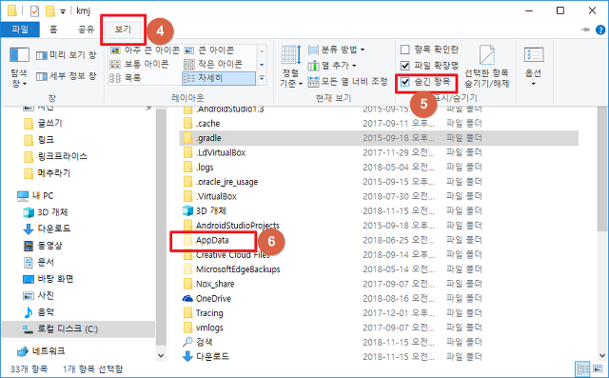Select 아주 큰 아이콘 layout
The height and width of the screenshot is (378, 609).
[x=145, y=50]
